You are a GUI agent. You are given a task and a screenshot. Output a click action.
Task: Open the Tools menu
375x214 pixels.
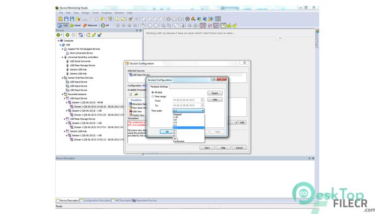tap(95, 13)
